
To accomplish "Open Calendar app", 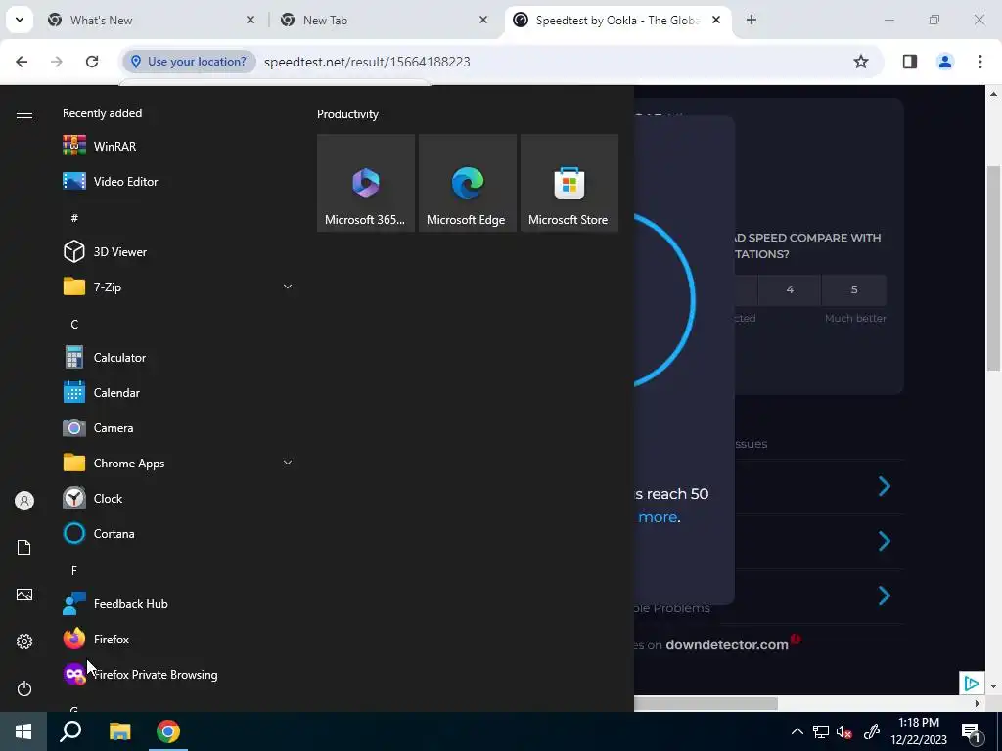I will 177,393.
